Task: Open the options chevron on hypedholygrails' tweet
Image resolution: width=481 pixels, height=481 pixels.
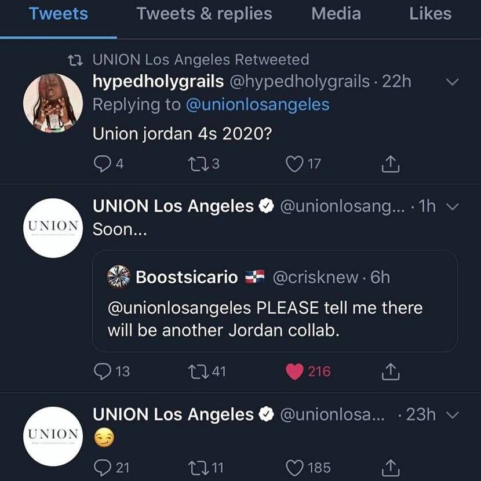Action: [452, 82]
